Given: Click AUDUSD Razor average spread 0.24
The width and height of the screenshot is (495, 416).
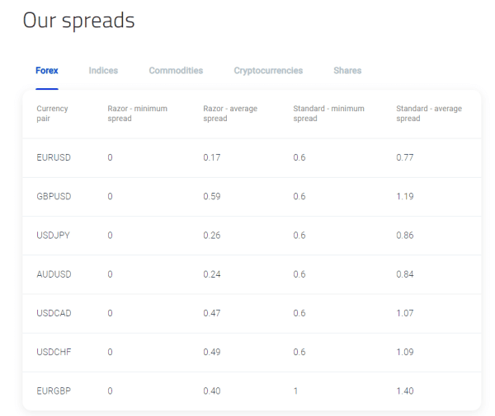Looking at the screenshot, I should point(212,274).
